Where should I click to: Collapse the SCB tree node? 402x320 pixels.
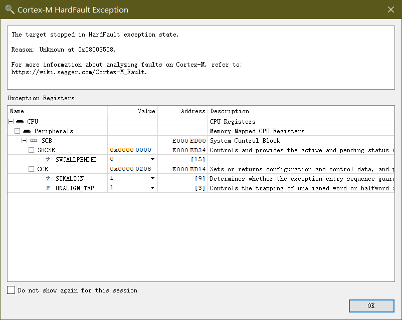tap(25, 141)
